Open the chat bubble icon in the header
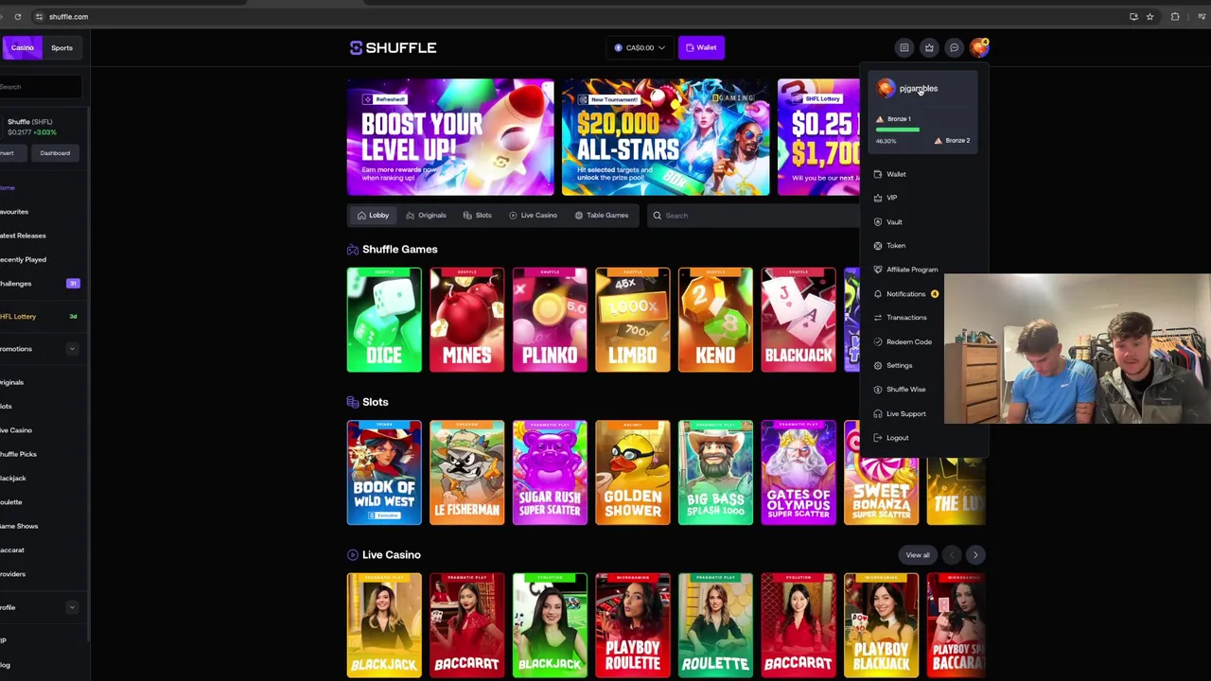Image resolution: width=1211 pixels, height=681 pixels. [954, 47]
